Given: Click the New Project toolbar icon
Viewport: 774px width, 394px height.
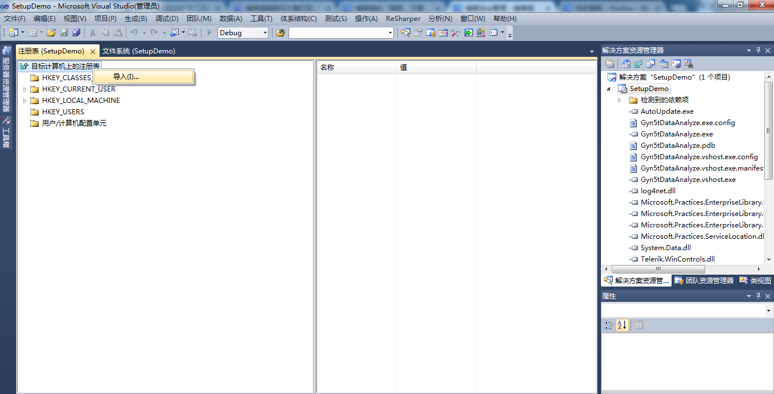Looking at the screenshot, I should pyautogui.click(x=13, y=33).
